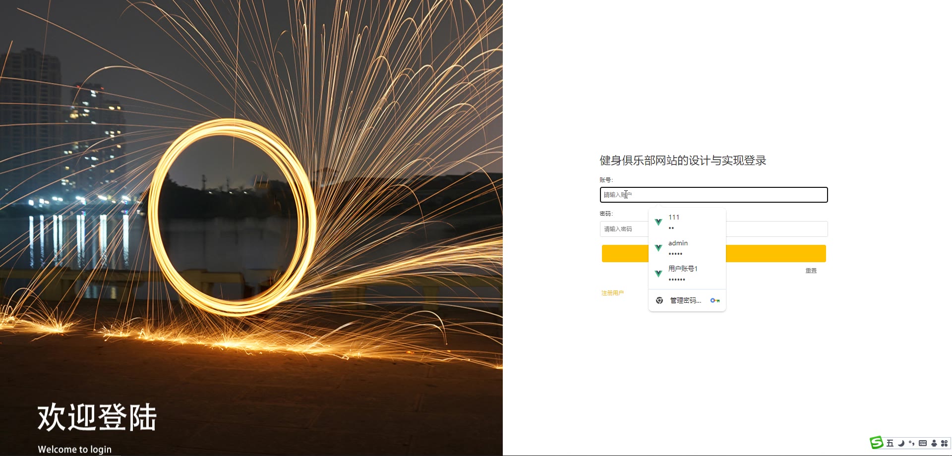The image size is (952, 456).
Task: Toggle the moon half-width icon
Action: pos(901,443)
